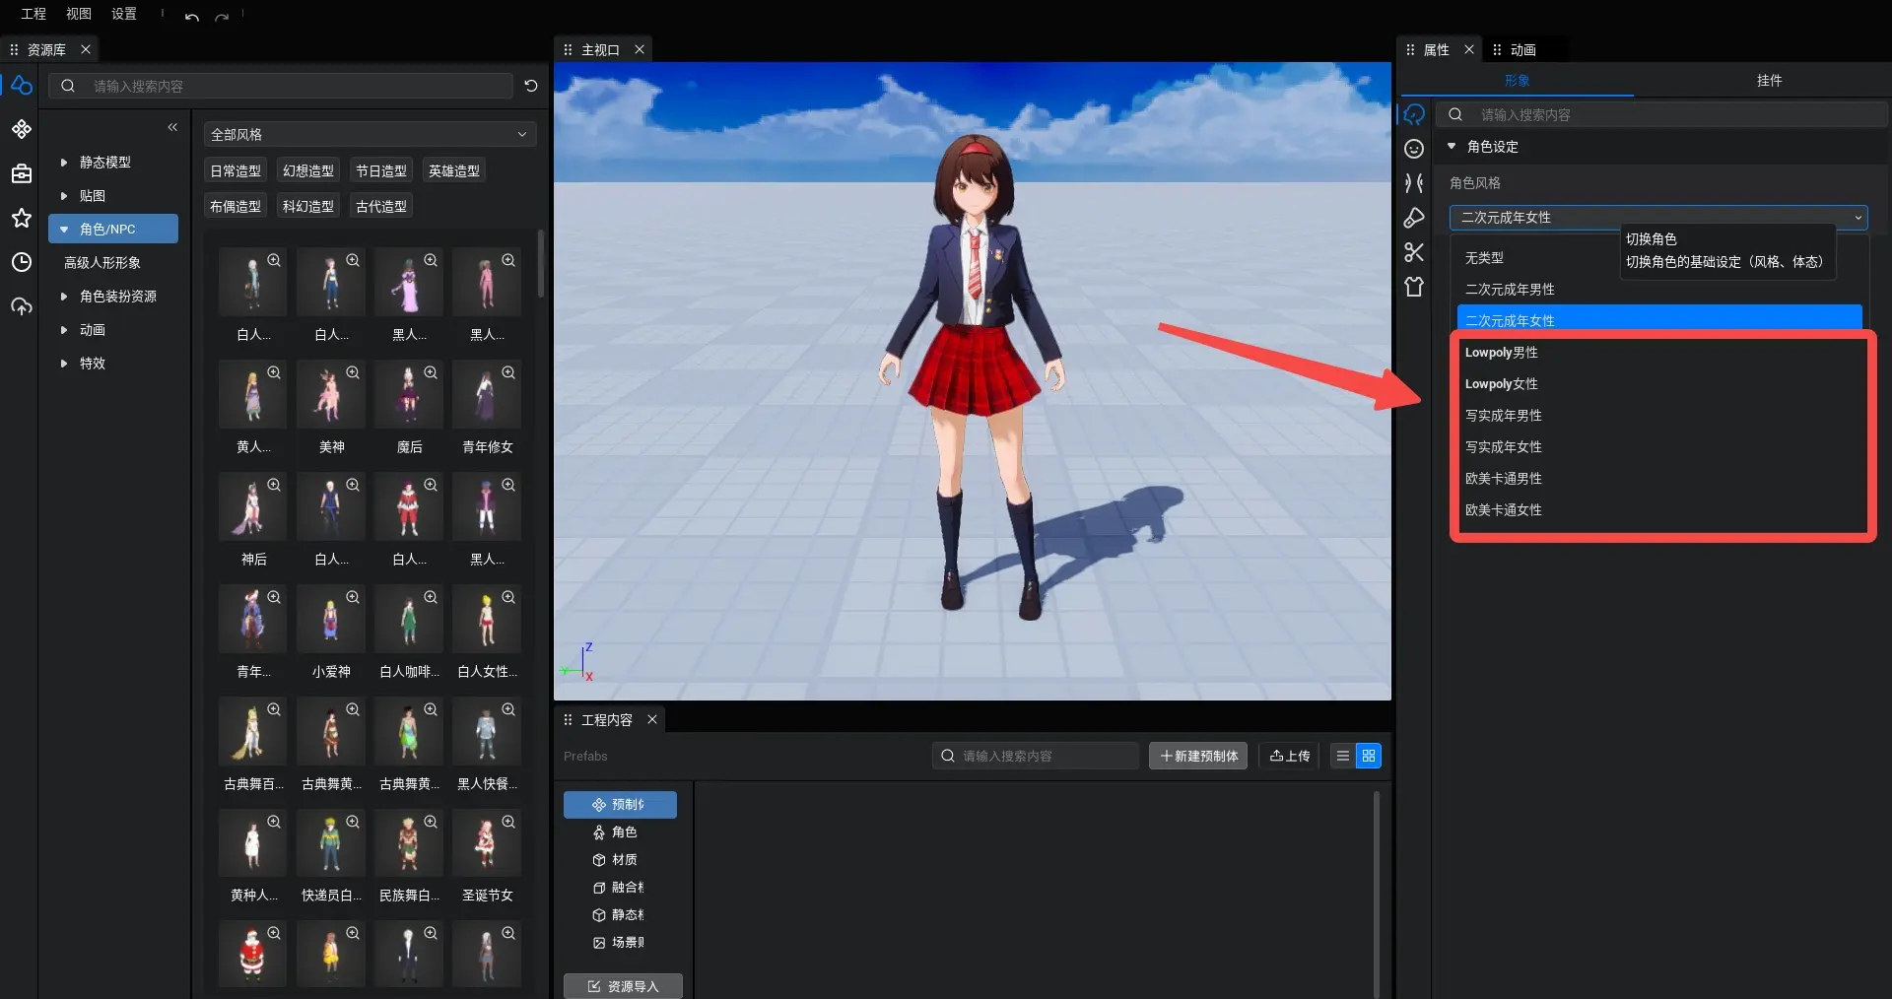The width and height of the screenshot is (1892, 999).
Task: Select 高级人形形象 in the category tree
Action: [102, 263]
